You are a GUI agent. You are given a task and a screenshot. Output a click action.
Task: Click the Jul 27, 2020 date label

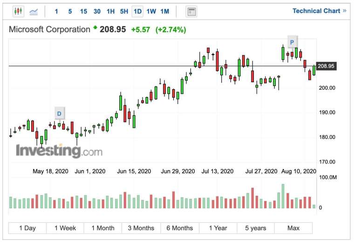pyautogui.click(x=261, y=171)
